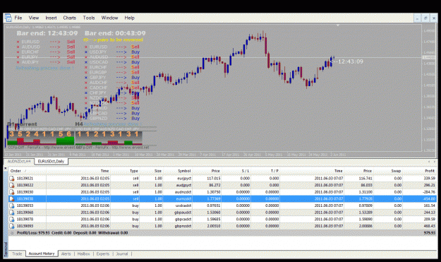Click the usdcadct symbol cell
Viewport: 441px width, 262px height.
[x=183, y=206]
